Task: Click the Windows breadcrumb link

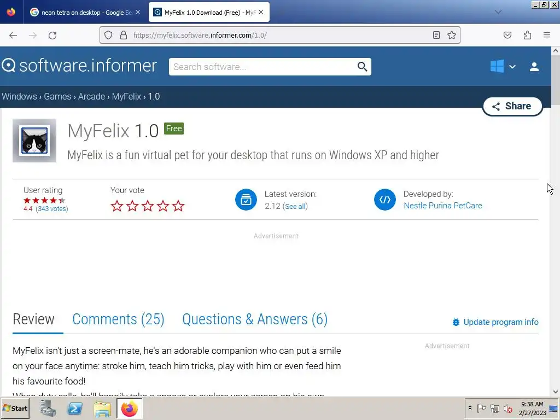Action: click(19, 96)
